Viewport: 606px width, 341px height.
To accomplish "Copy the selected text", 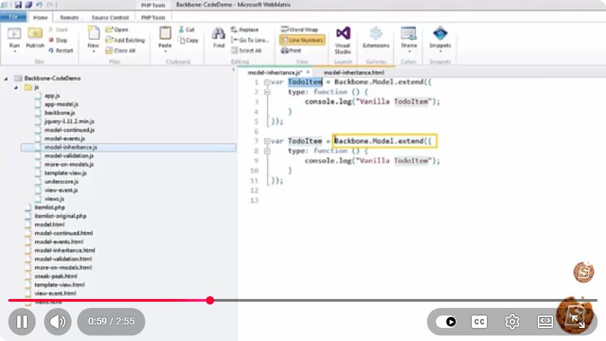I will tap(189, 40).
